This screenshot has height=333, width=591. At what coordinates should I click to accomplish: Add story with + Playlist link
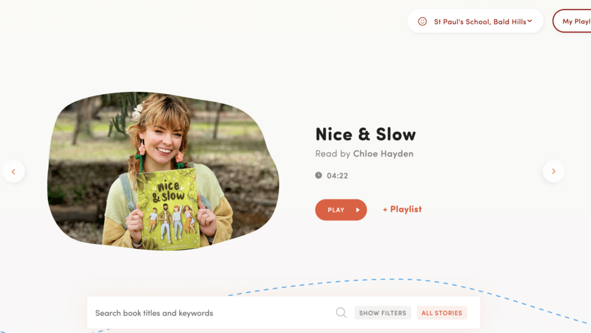[x=402, y=209]
